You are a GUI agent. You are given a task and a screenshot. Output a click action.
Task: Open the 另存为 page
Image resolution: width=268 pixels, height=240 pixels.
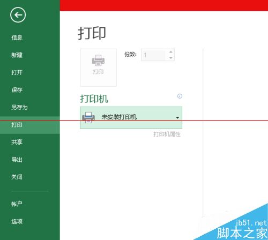coord(19,107)
